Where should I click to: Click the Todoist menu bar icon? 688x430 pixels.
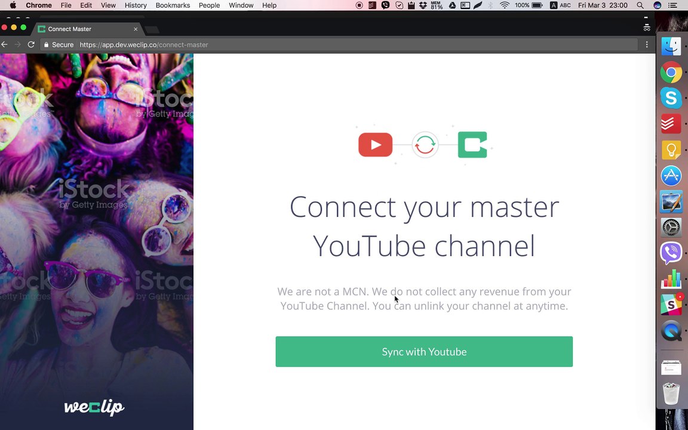[372, 5]
